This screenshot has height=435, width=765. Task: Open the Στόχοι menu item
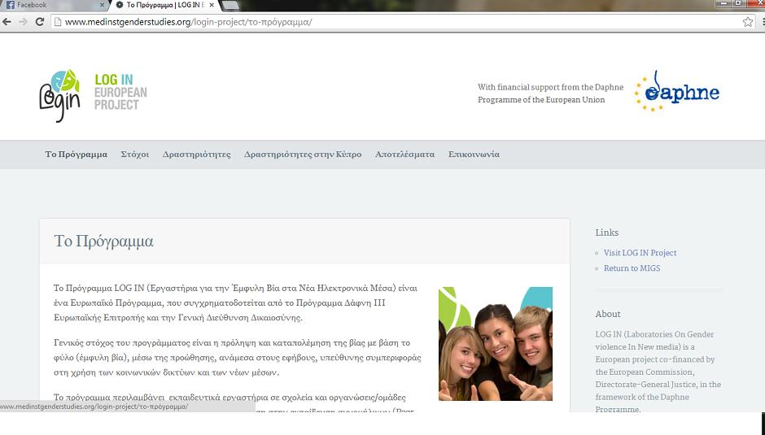134,154
